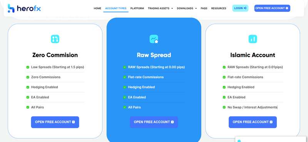Image resolution: width=308 pixels, height=142 pixels.
Task: Click checkmark beside Low Spreads 1.5 pips
Action: [x=28, y=67]
